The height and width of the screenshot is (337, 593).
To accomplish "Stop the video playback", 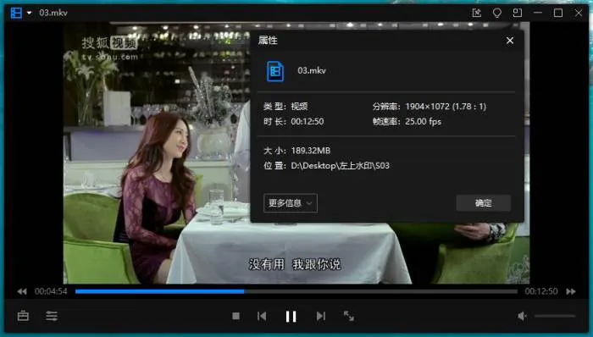I will [x=236, y=316].
